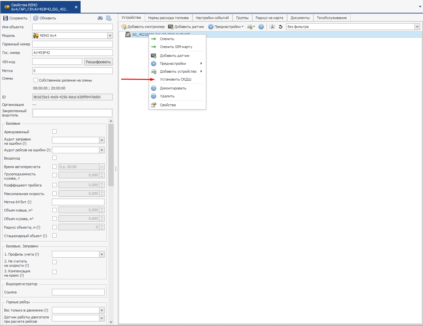423x326 pixels.
Task: Open the add device toolbar dropdown icon
Action: point(251,27)
